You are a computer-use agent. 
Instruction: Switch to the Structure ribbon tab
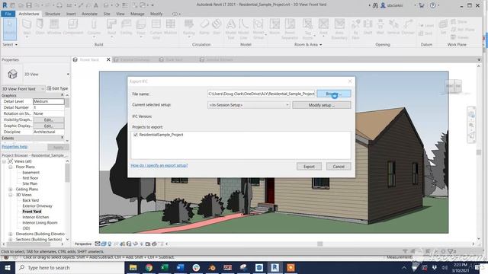coord(53,14)
